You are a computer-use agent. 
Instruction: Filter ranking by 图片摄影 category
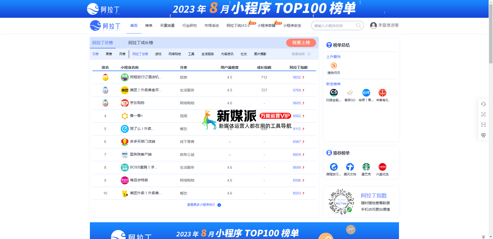point(260,54)
